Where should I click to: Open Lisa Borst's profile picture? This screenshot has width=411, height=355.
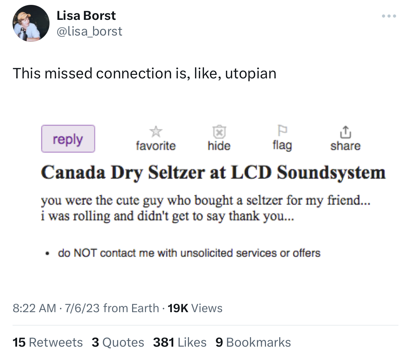tap(31, 23)
